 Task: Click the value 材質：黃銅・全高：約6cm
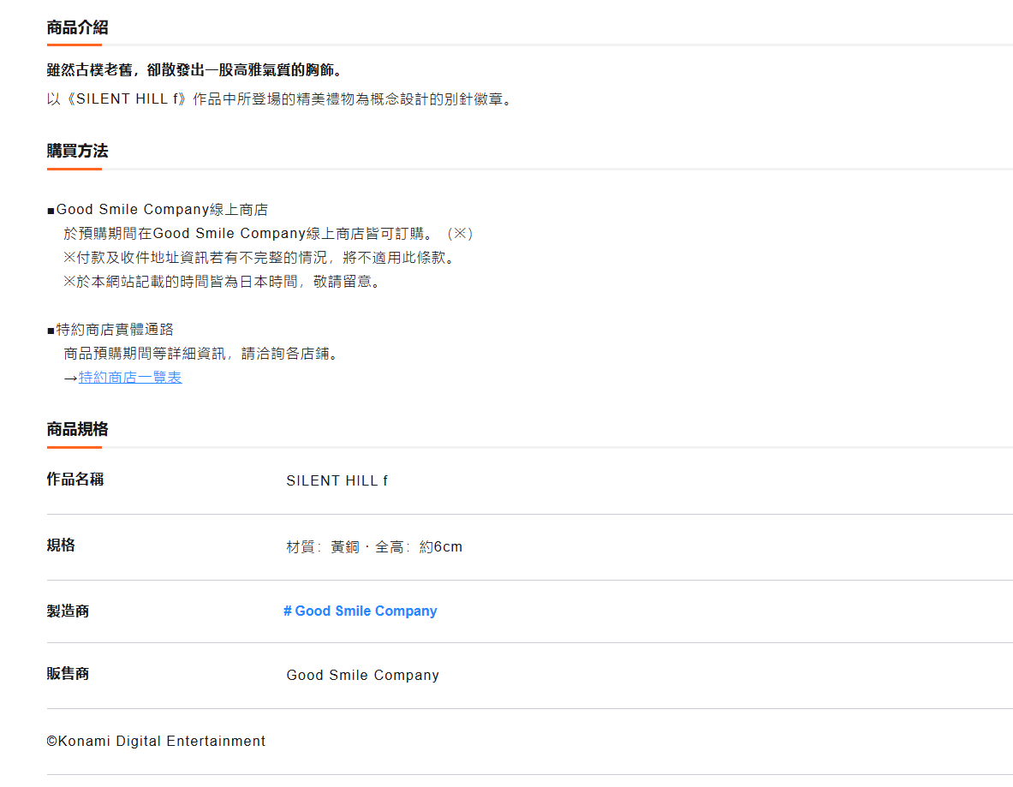tap(374, 547)
